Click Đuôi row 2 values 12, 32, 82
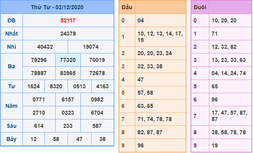Viewport: 253px width, 153px height. (224, 47)
